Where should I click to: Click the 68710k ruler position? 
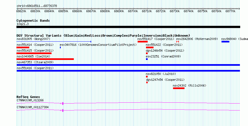pyautogui.click(x=147, y=11)
